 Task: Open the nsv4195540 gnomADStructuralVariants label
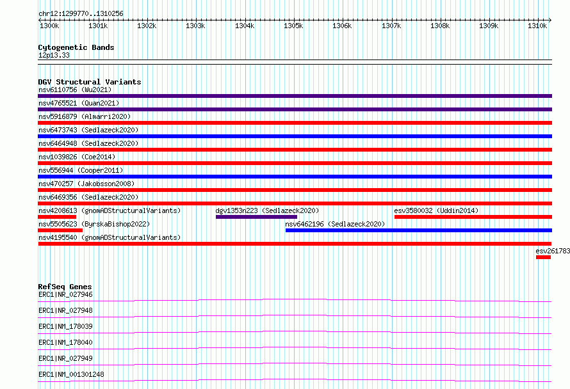coord(110,237)
